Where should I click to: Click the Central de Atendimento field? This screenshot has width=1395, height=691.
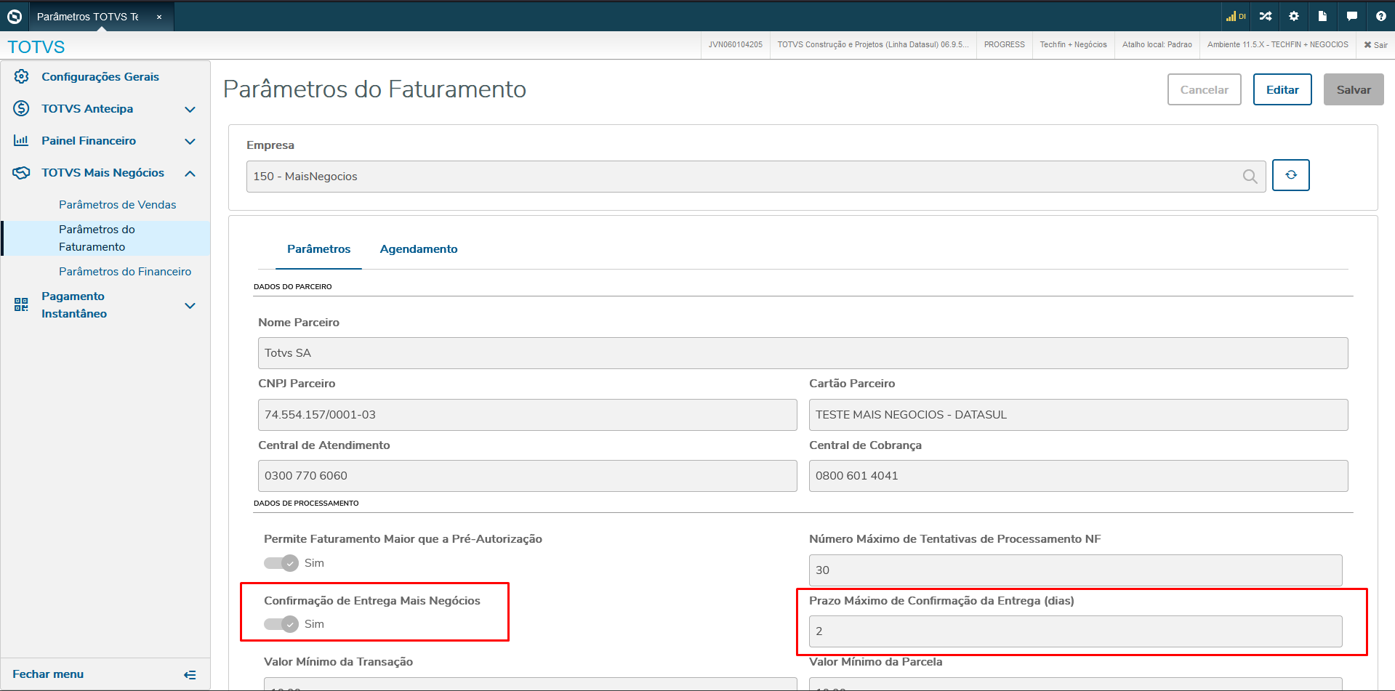coord(527,476)
